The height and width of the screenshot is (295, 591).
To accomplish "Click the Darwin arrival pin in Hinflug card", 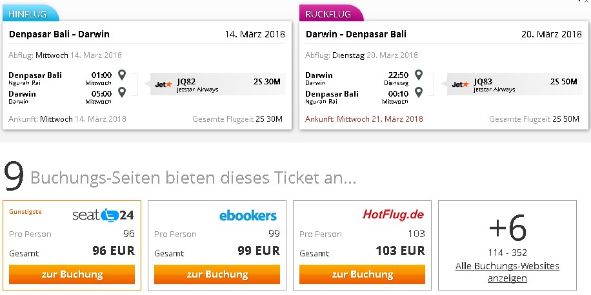I will [x=121, y=92].
